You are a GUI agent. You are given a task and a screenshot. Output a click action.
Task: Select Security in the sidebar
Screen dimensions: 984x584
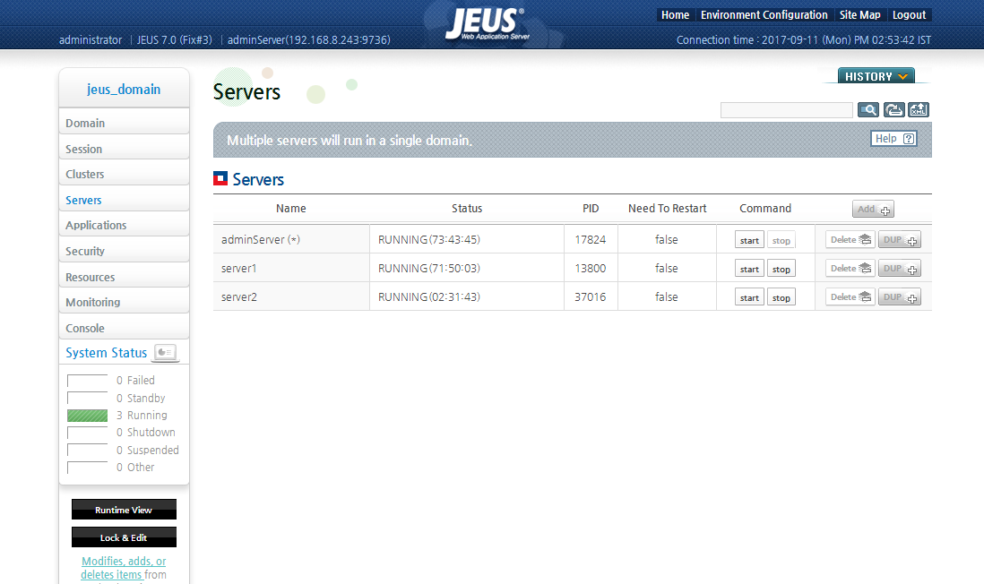click(x=124, y=251)
